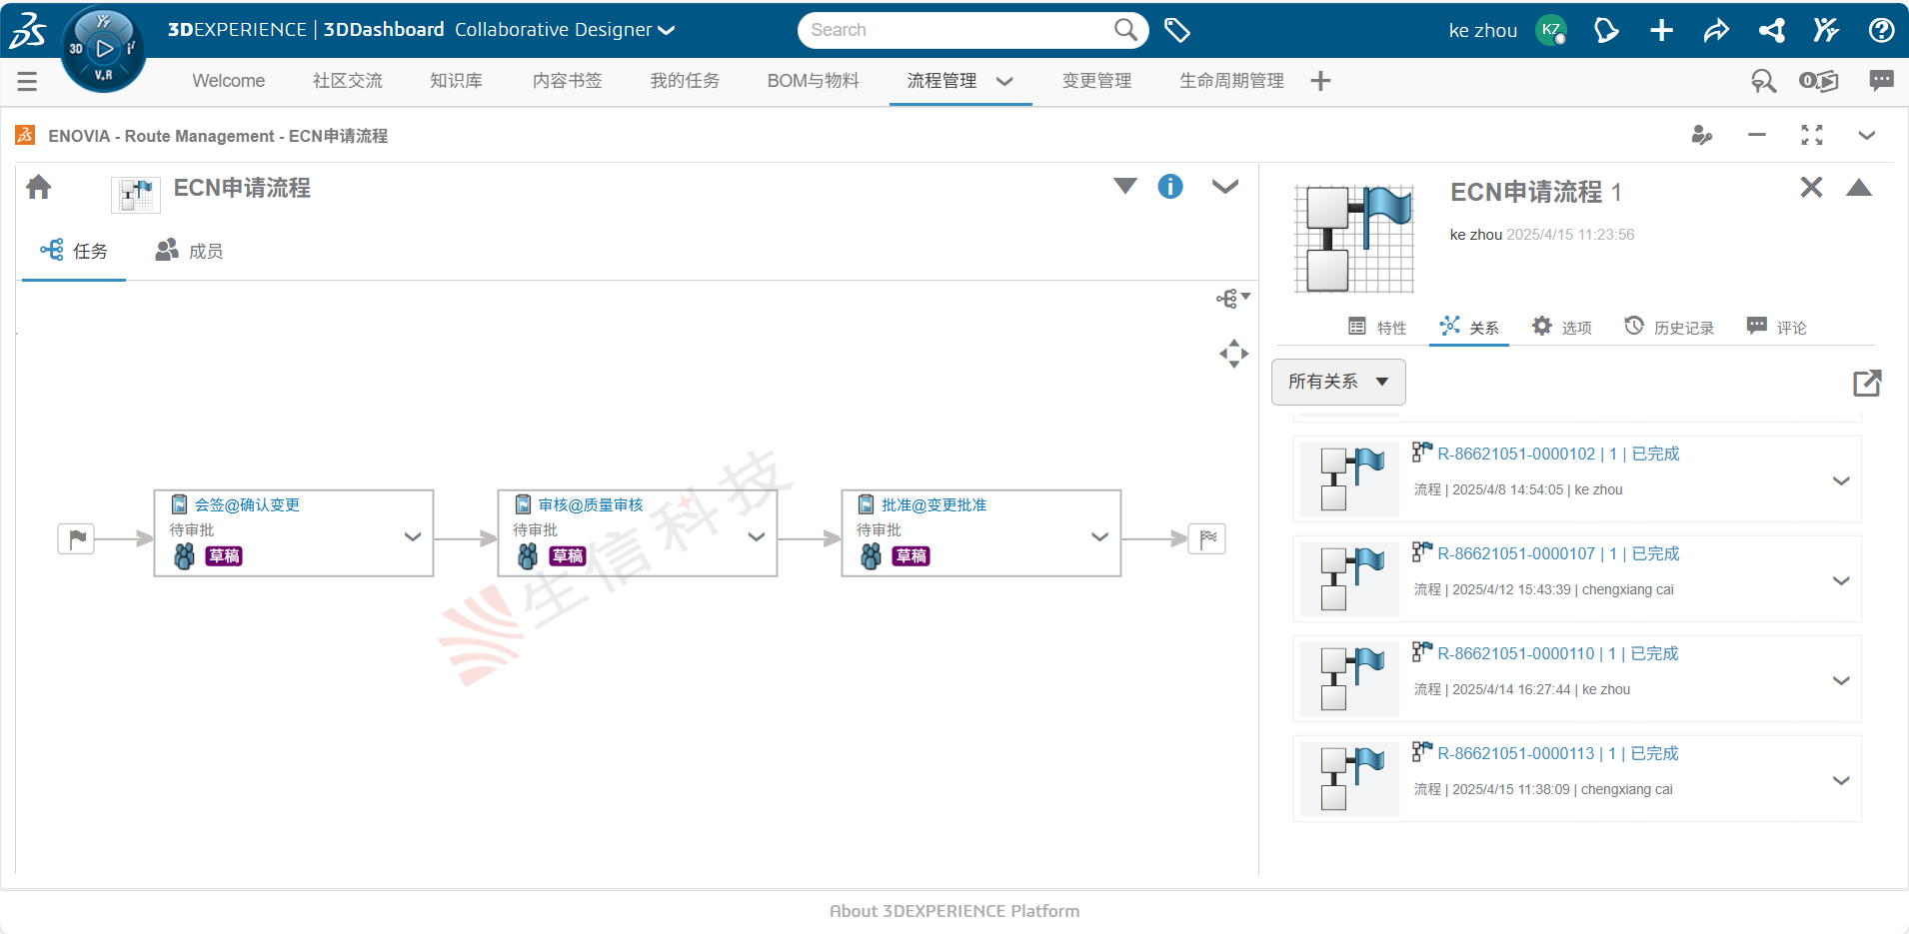Close the ECN申请流程 info panel

[x=1811, y=187]
